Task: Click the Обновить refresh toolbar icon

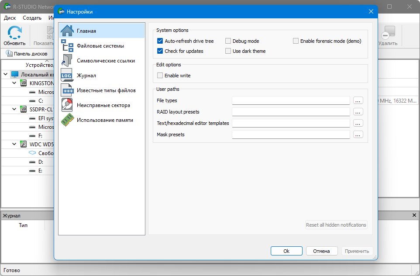Action: coord(14,33)
